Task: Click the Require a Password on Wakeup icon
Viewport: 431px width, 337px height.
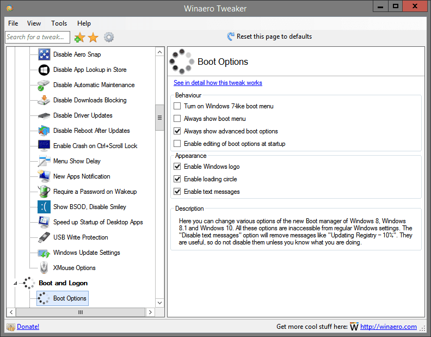Action: pos(44,192)
